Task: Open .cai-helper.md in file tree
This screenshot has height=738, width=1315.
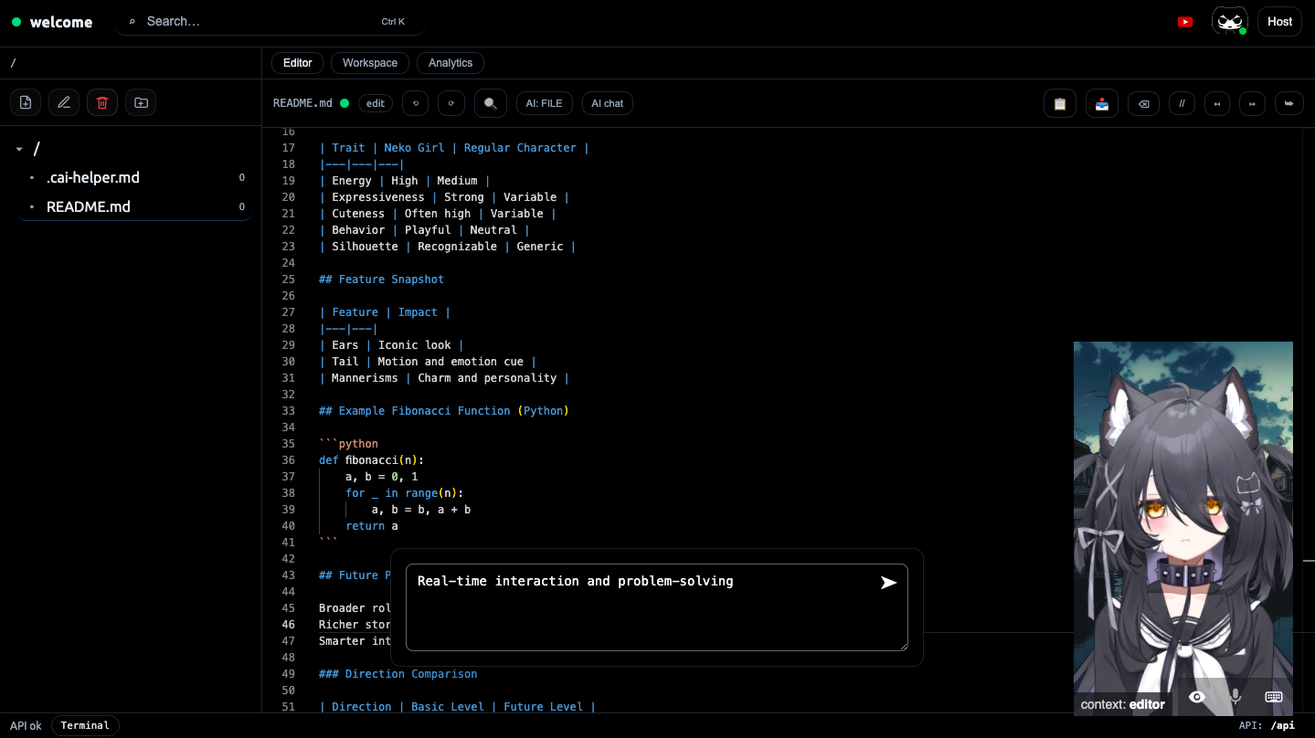Action: tap(134, 177)
